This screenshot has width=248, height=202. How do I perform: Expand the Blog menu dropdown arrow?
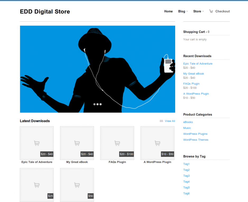(x=187, y=11)
